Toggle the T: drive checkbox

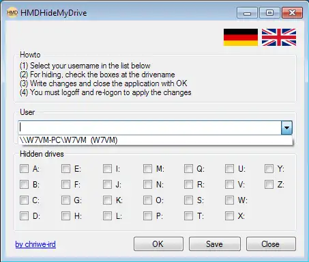click(x=188, y=215)
